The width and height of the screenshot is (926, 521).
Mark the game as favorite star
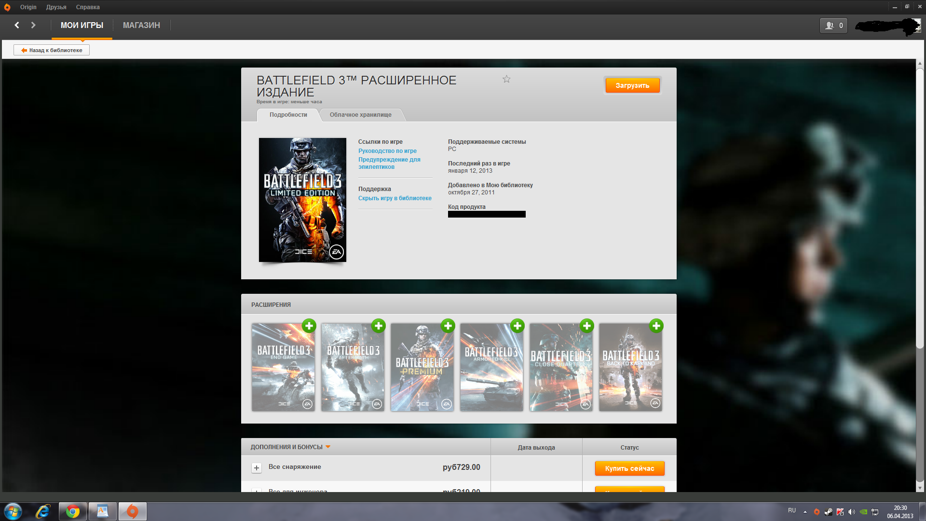pos(506,79)
